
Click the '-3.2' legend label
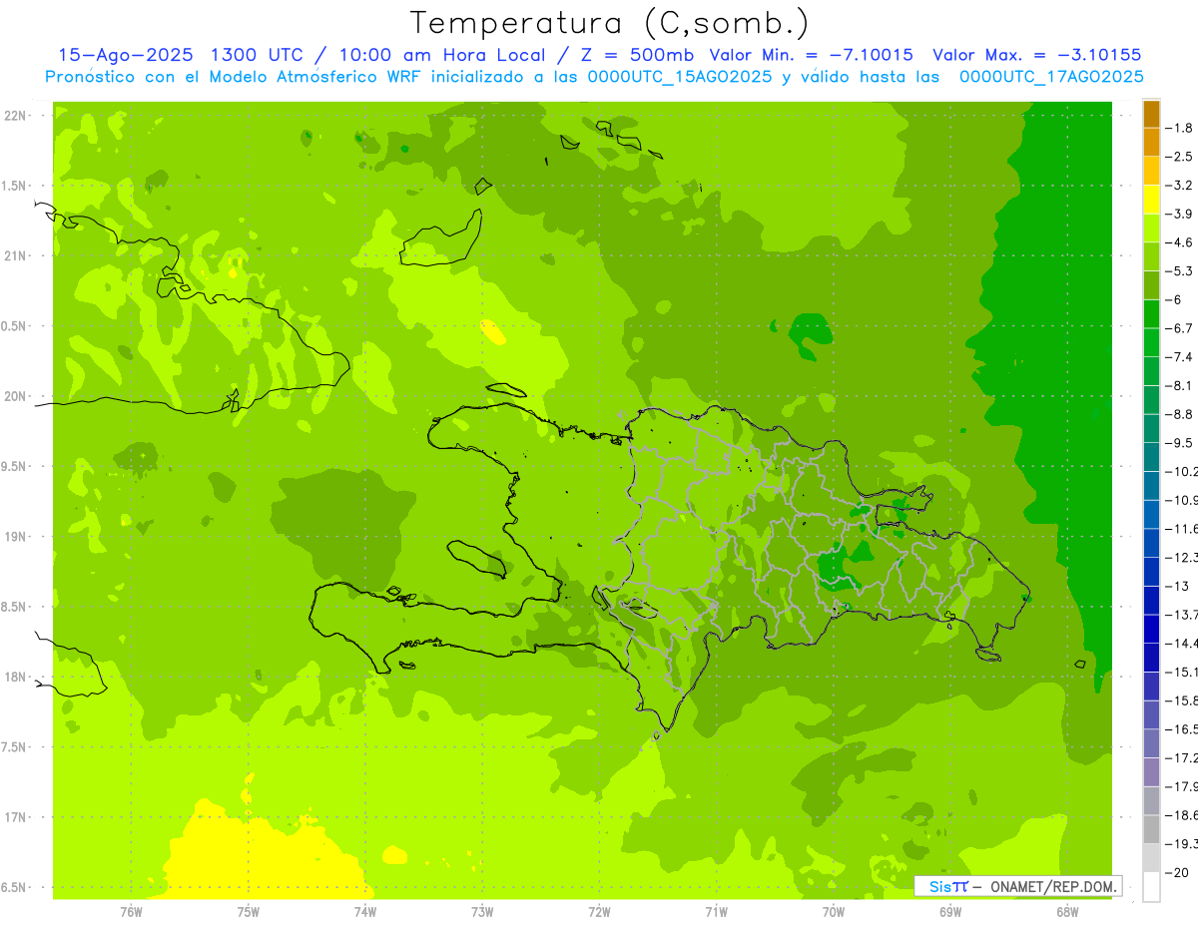coord(1179,185)
